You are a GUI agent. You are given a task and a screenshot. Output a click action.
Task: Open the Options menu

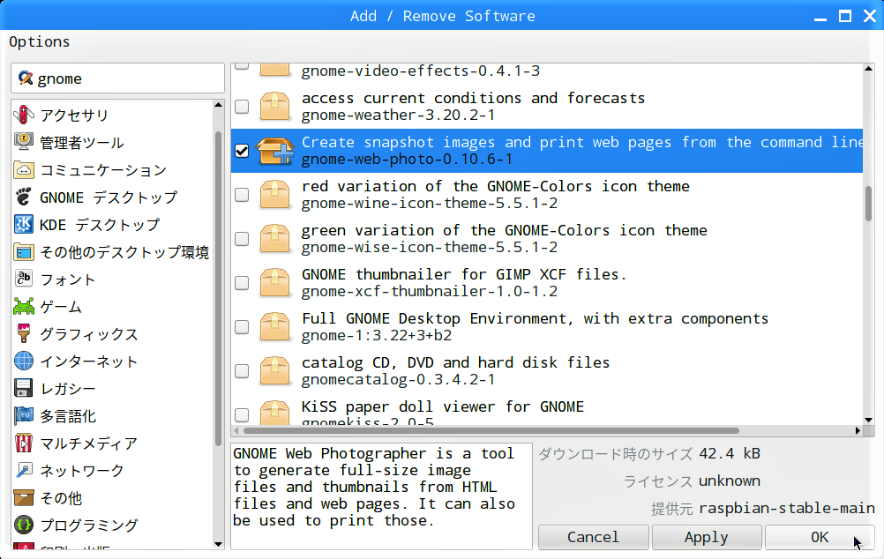[x=40, y=41]
